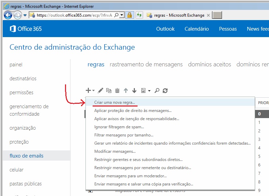Click the Office 365 logo

pos(26,29)
